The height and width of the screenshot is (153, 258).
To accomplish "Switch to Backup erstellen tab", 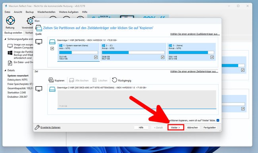I will point(13,33).
